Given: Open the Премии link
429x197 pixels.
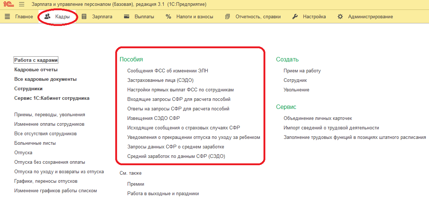Looking at the screenshot, I should coord(136,184).
